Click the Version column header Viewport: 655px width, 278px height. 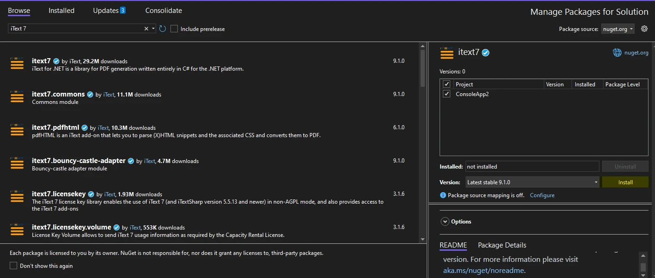click(x=558, y=84)
